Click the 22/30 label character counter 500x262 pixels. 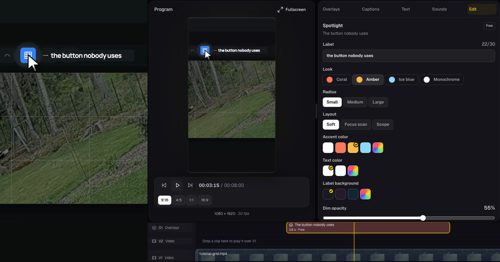(x=488, y=44)
